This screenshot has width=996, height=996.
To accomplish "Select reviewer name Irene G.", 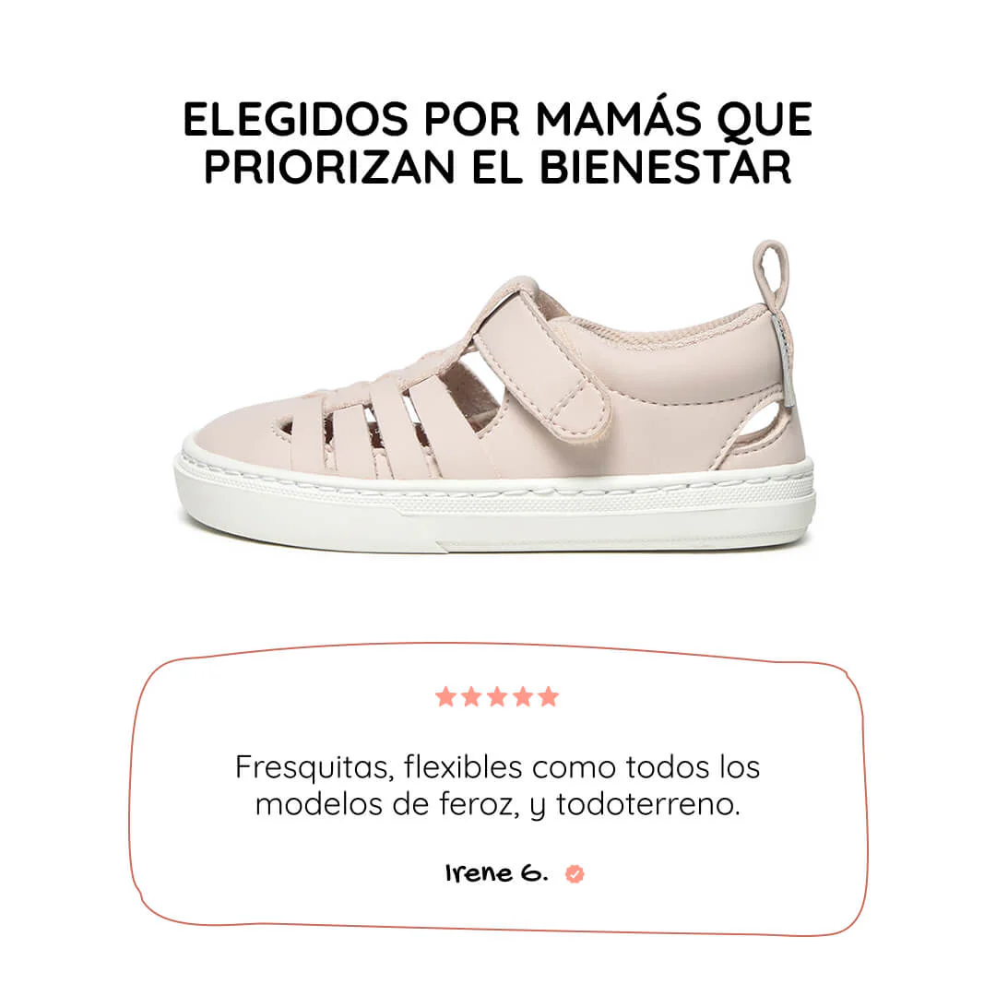I will click(496, 873).
